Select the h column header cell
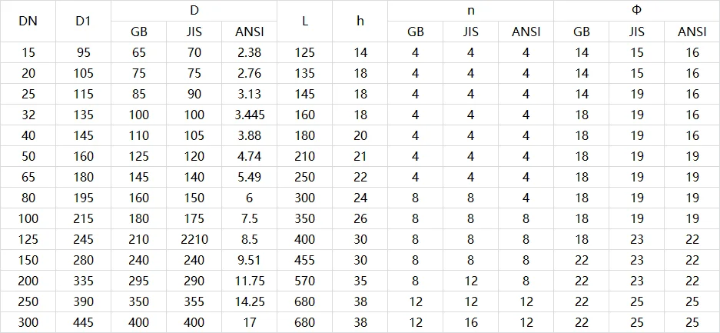 pyautogui.click(x=360, y=22)
